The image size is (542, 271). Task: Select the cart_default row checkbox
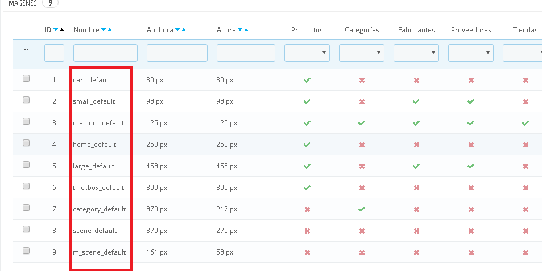pos(26,79)
